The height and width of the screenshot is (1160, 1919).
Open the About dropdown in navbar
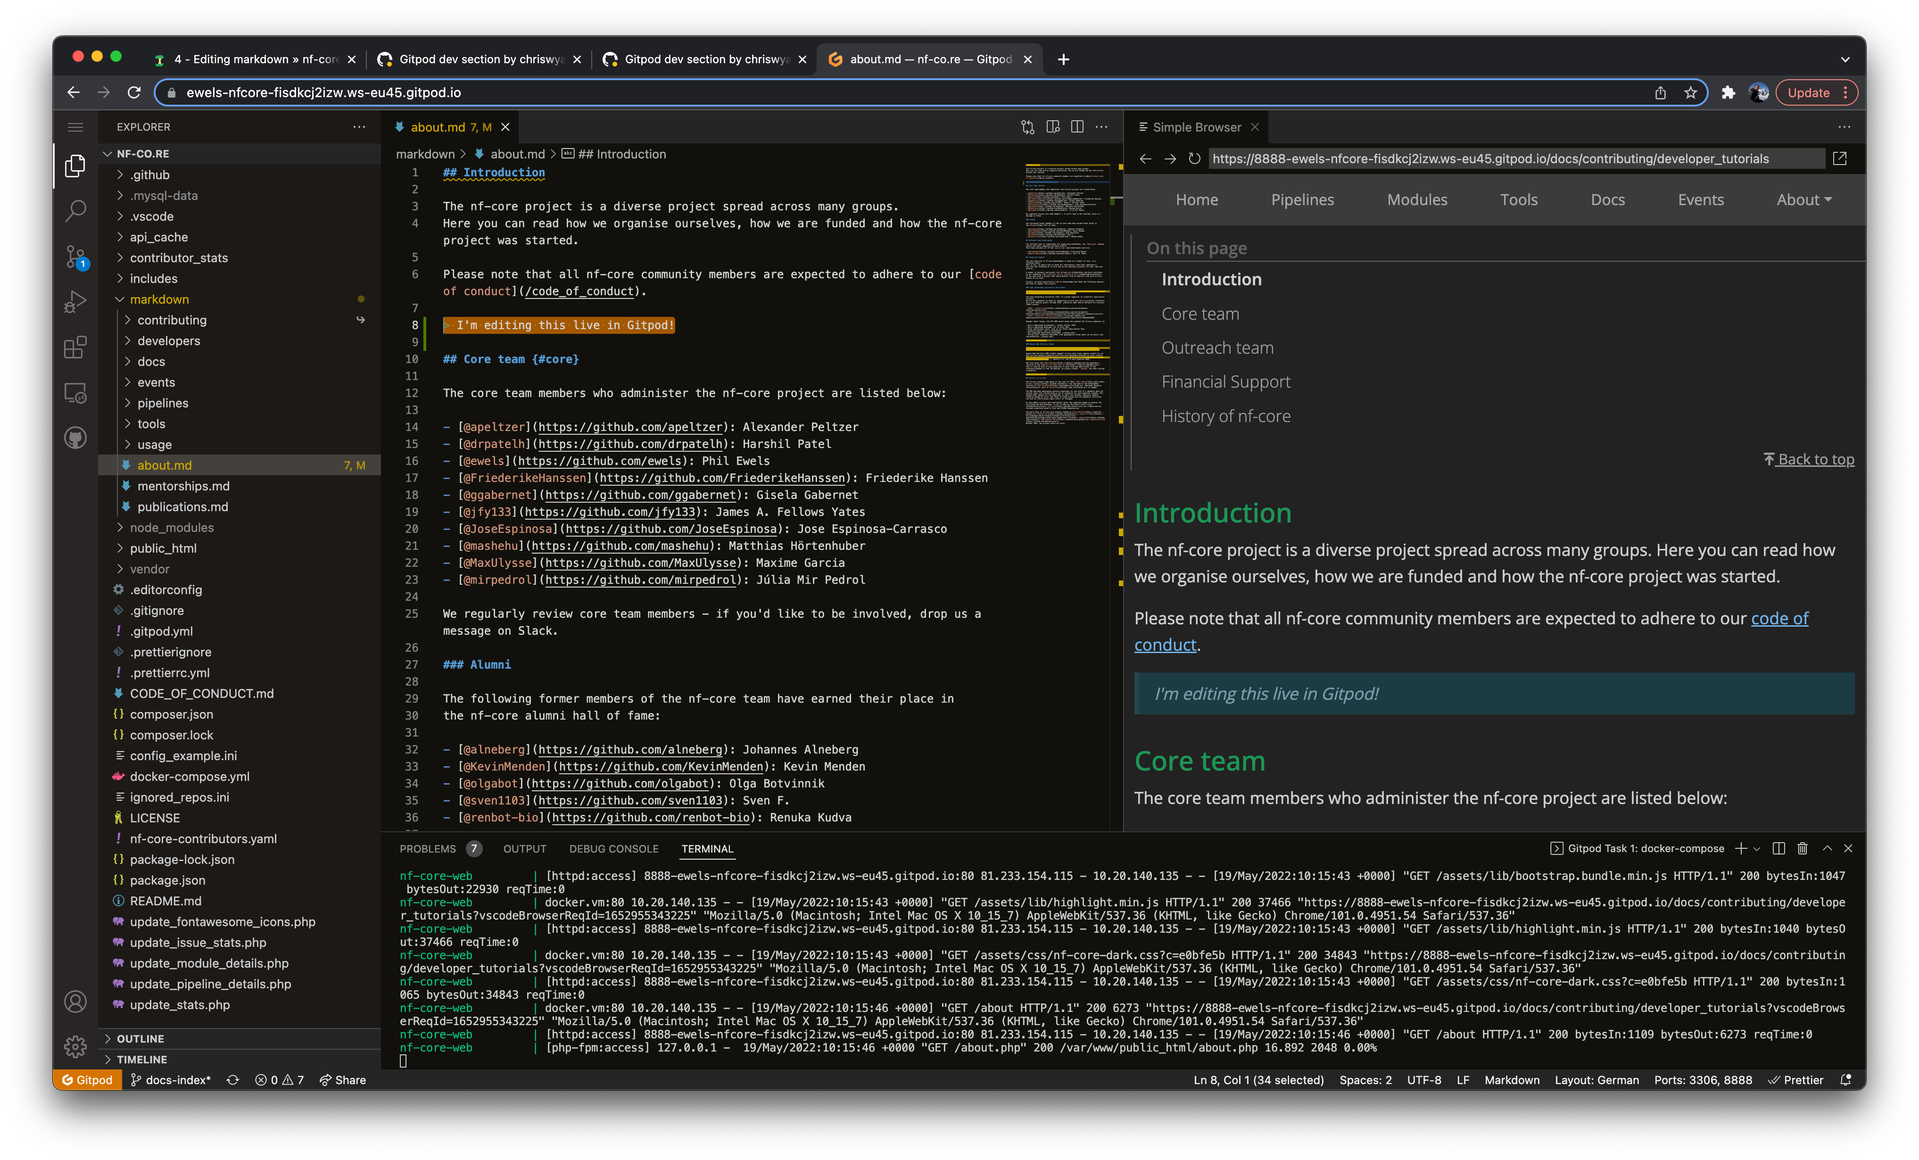1803,200
